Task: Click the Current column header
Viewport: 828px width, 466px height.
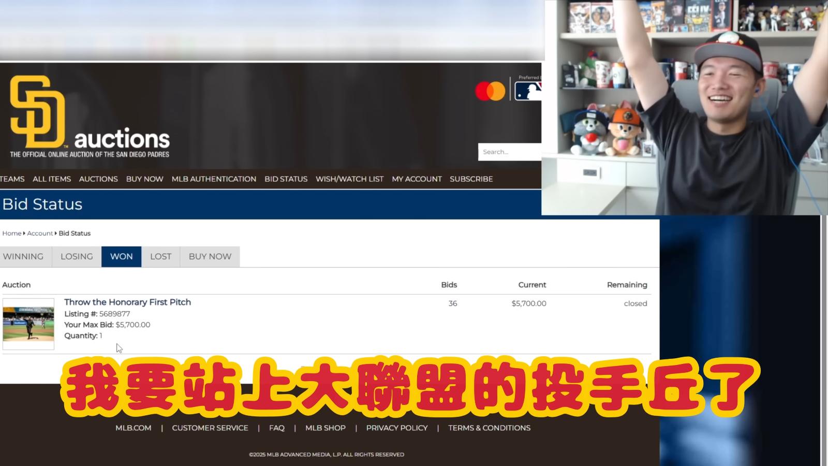Action: (532, 285)
